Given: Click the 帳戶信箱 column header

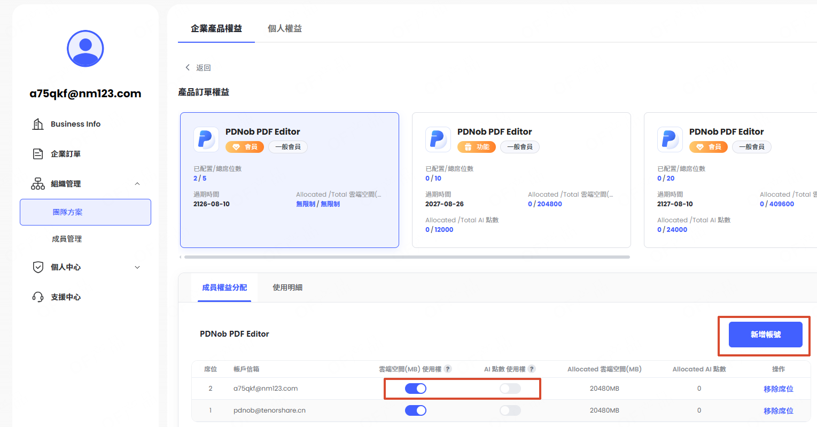Looking at the screenshot, I should click(x=246, y=369).
